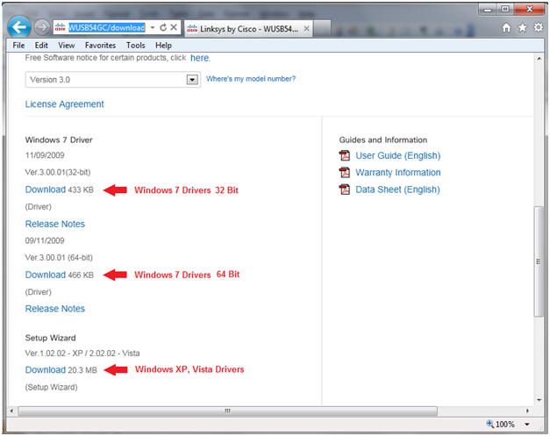Click the Cisco favicon in address bar

[x=60, y=27]
